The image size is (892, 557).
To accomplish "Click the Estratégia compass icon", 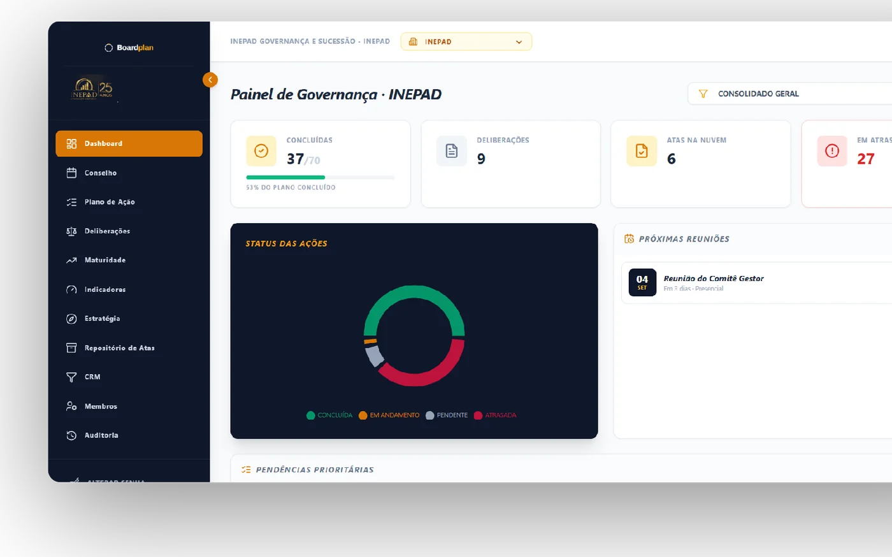I will click(71, 319).
